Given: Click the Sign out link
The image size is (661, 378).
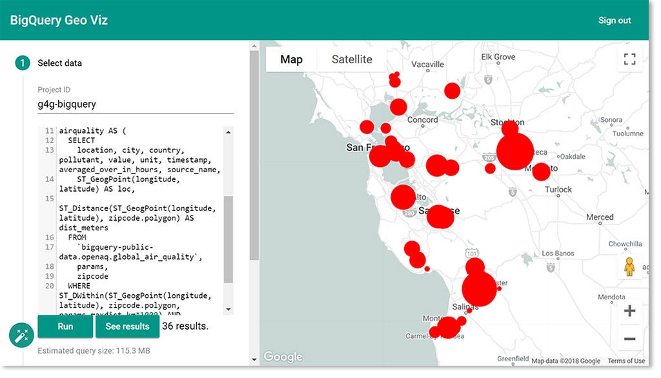Looking at the screenshot, I should pos(615,20).
